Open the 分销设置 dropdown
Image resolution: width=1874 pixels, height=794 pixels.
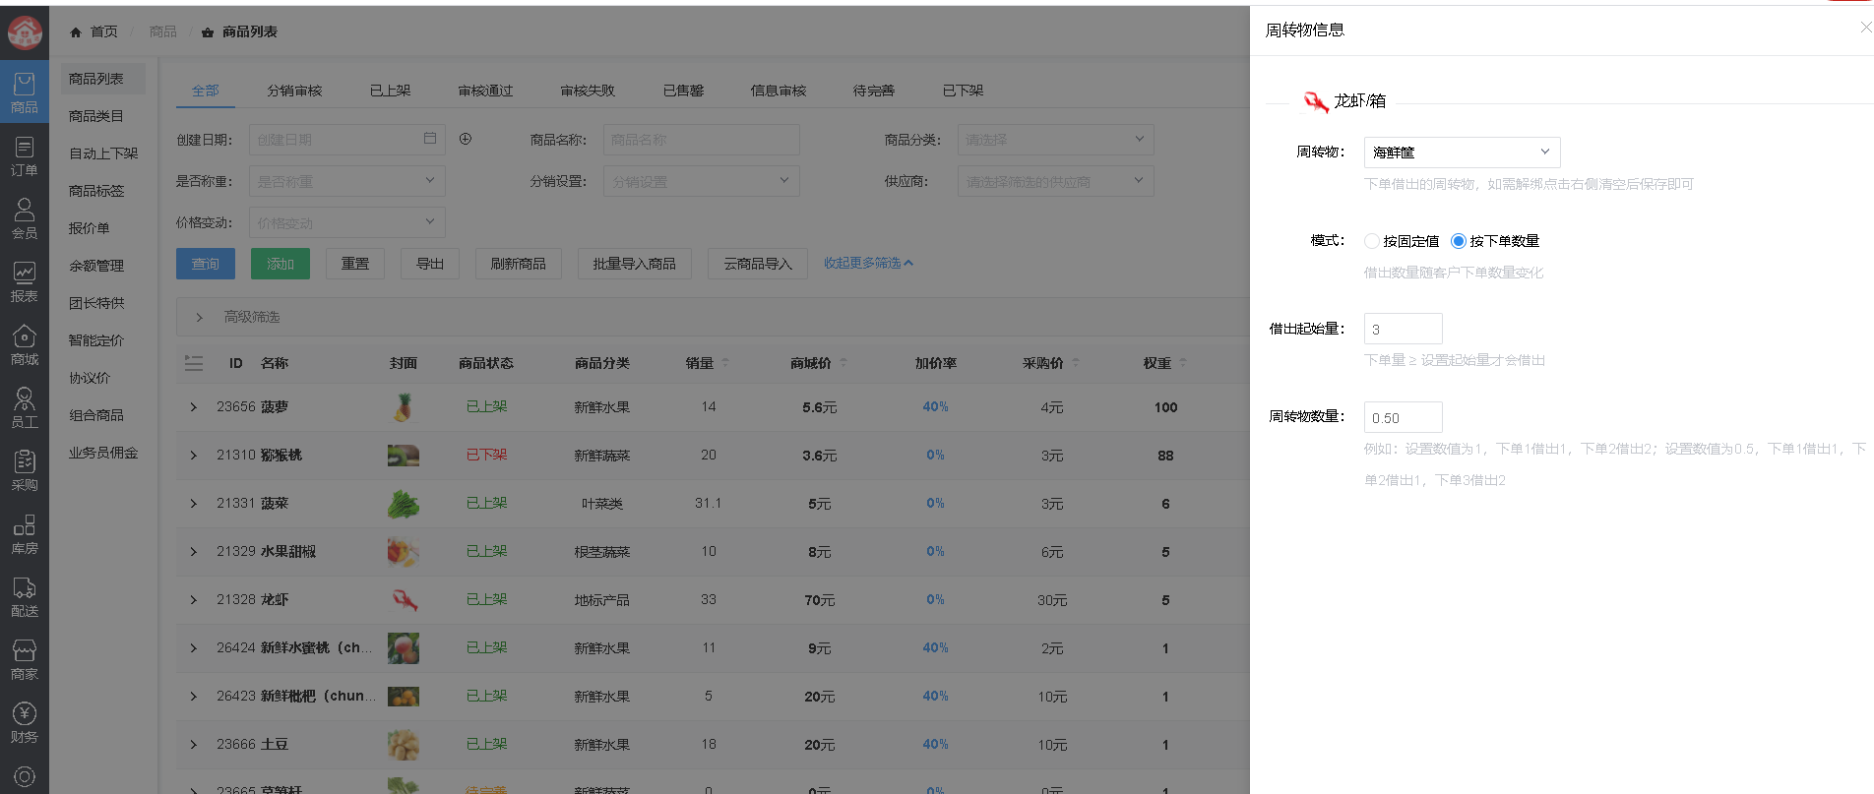pyautogui.click(x=701, y=181)
